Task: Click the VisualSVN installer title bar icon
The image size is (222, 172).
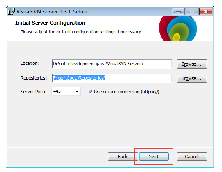Action: pyautogui.click(x=11, y=11)
